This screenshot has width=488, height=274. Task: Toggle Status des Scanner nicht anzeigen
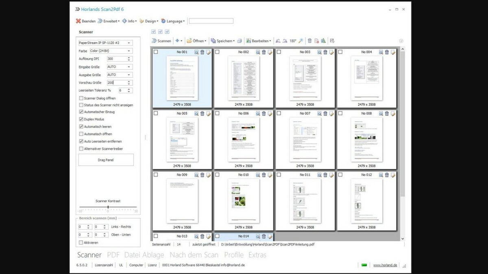click(81, 105)
